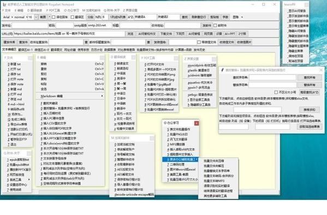Click the 发邮件 button

pos(207,26)
